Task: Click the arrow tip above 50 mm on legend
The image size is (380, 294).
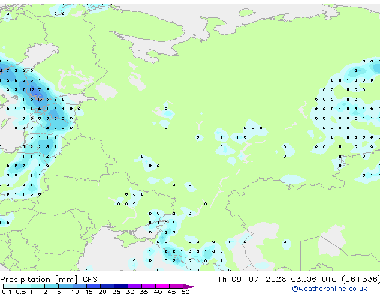Action: click(x=190, y=286)
